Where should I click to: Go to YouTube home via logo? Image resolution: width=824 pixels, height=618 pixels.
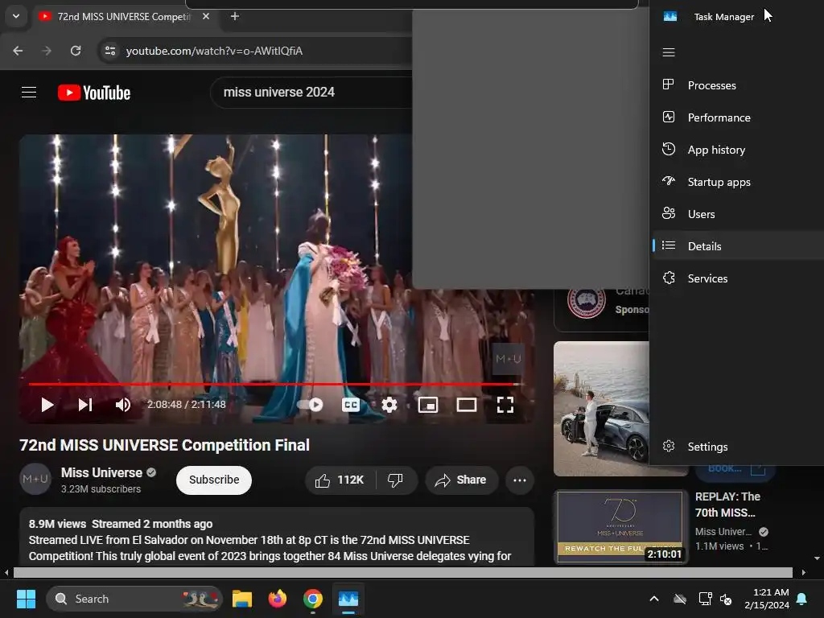95,93
